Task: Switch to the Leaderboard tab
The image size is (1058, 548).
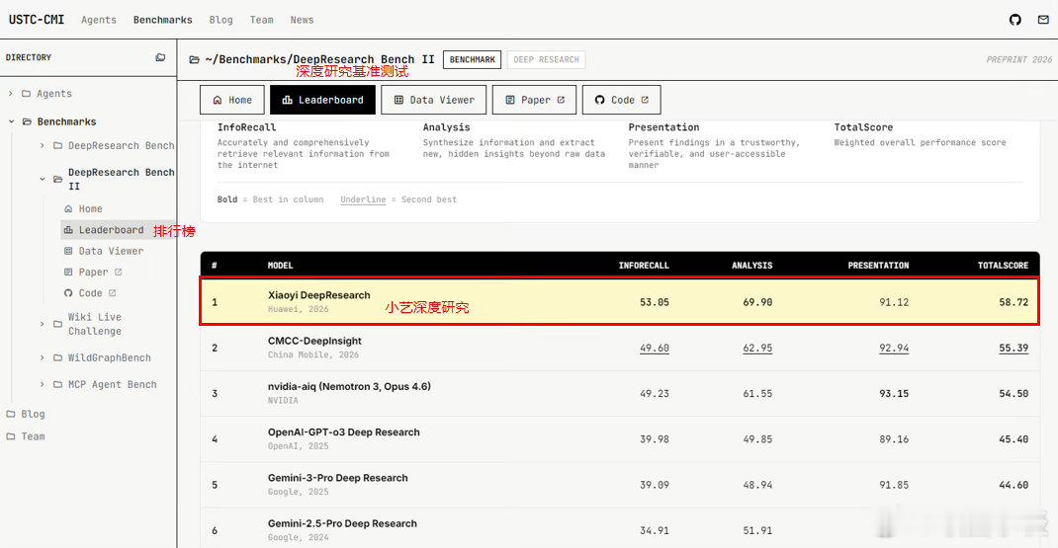Action: pyautogui.click(x=322, y=100)
